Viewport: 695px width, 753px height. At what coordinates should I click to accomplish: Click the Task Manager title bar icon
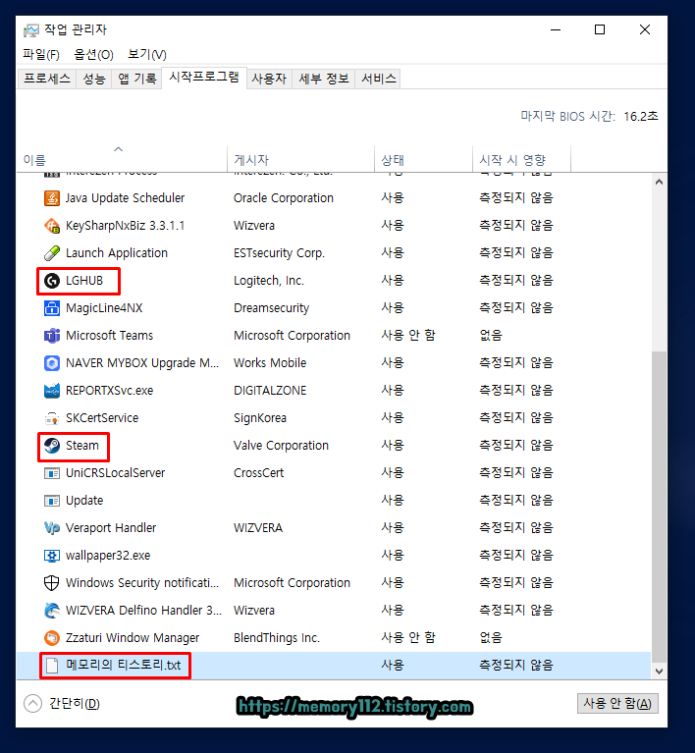pos(31,30)
